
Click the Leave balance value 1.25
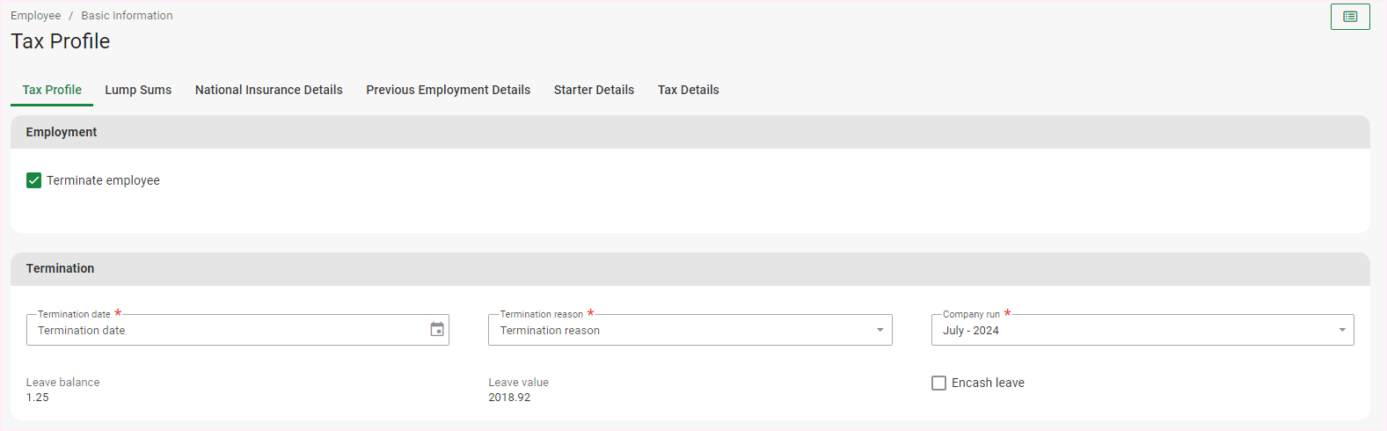(38, 398)
